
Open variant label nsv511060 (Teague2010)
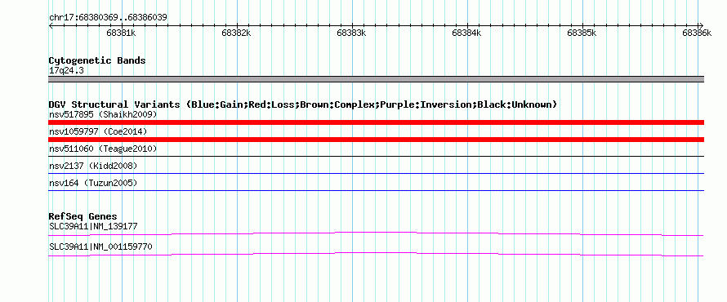coord(103,149)
